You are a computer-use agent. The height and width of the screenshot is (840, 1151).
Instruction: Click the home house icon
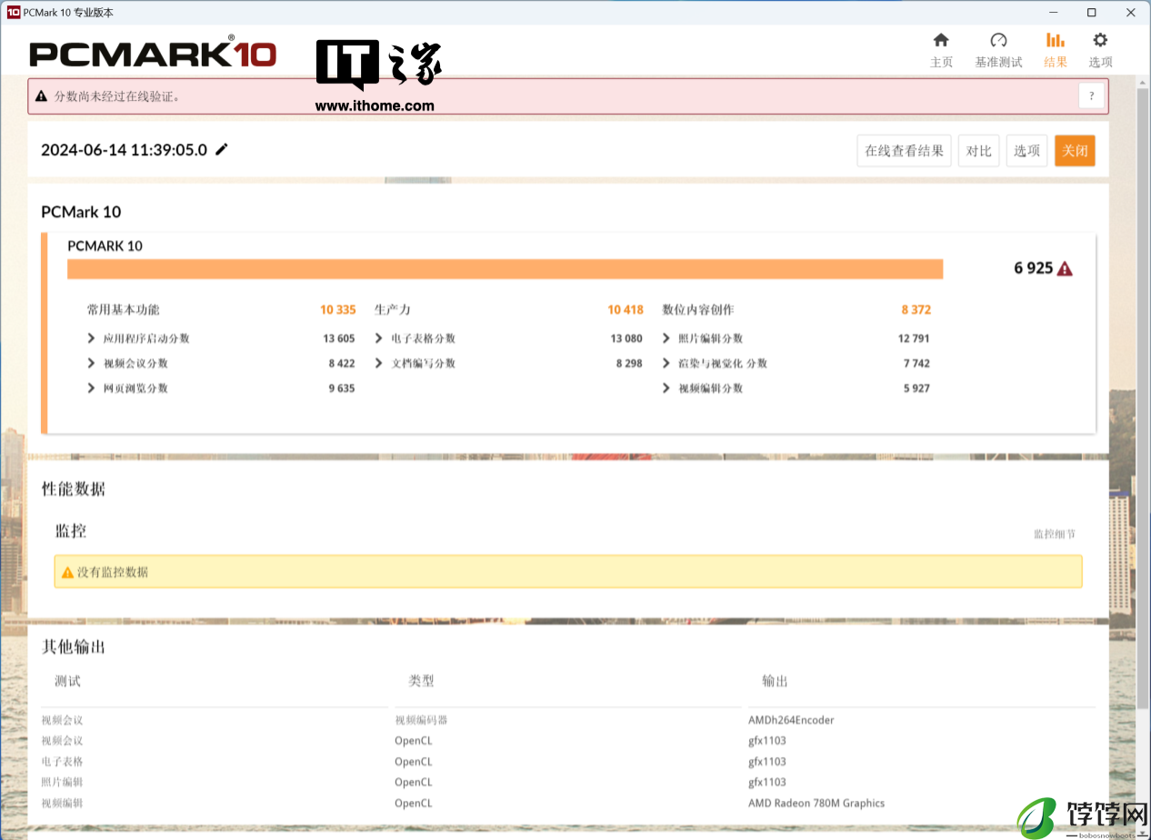941,40
